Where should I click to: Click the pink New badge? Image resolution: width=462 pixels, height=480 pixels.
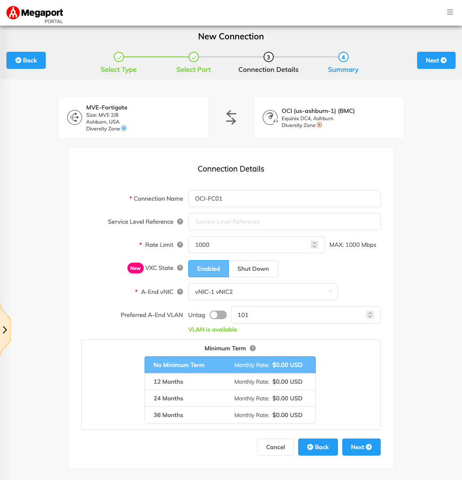coord(135,268)
